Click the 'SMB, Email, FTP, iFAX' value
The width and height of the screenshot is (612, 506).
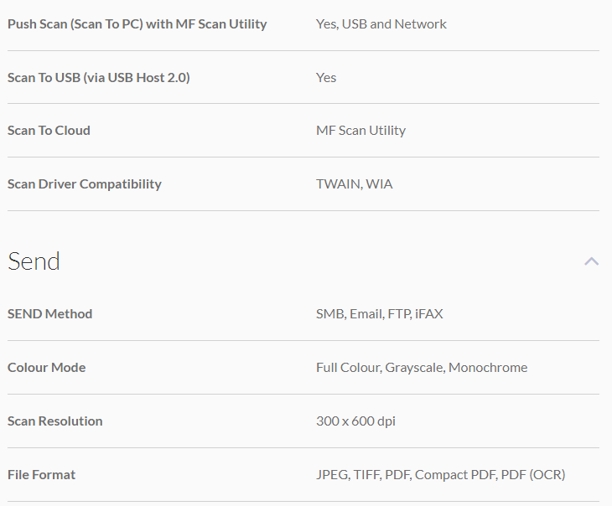(x=379, y=313)
